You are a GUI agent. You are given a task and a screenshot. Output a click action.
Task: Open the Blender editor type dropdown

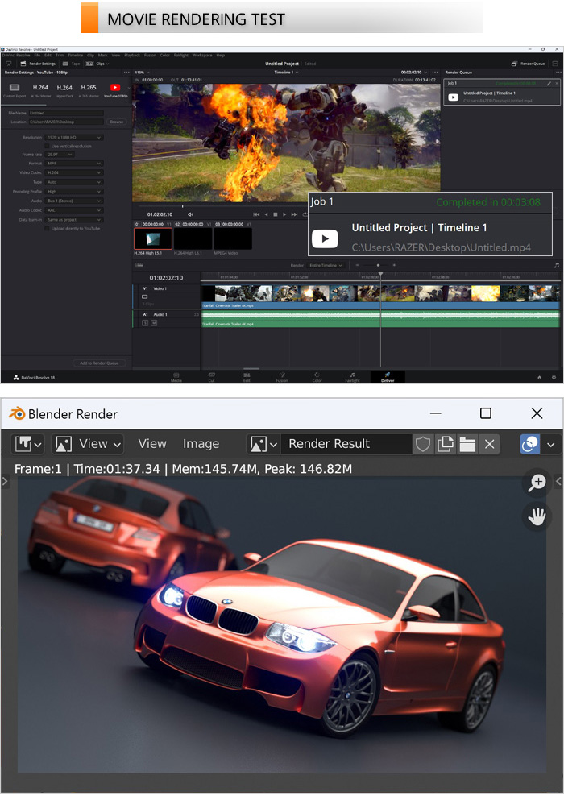pyautogui.click(x=27, y=444)
